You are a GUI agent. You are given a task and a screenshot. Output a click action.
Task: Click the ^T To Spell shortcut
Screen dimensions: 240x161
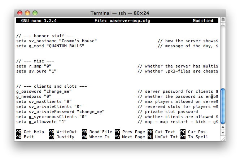(x=194, y=137)
